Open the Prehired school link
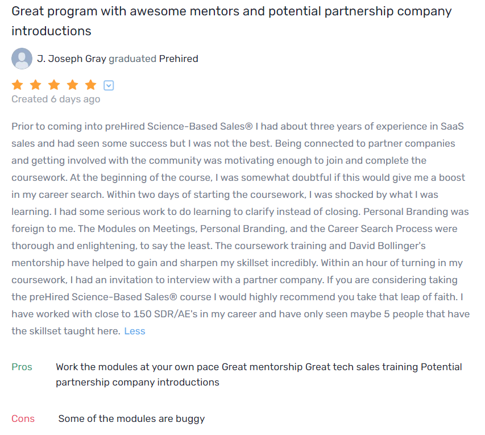 [179, 59]
